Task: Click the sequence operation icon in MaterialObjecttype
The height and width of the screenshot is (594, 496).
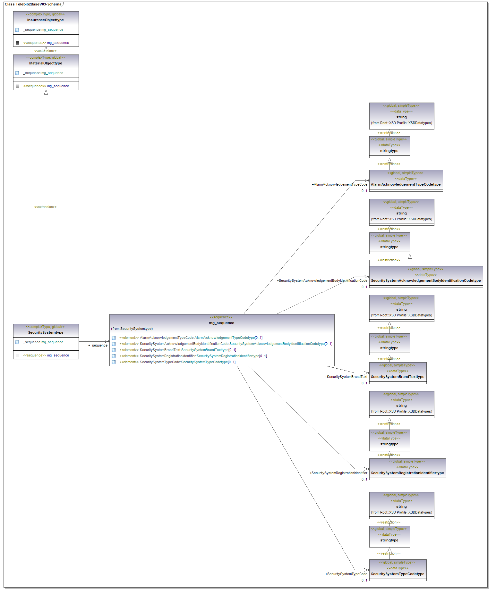Action: coord(17,86)
